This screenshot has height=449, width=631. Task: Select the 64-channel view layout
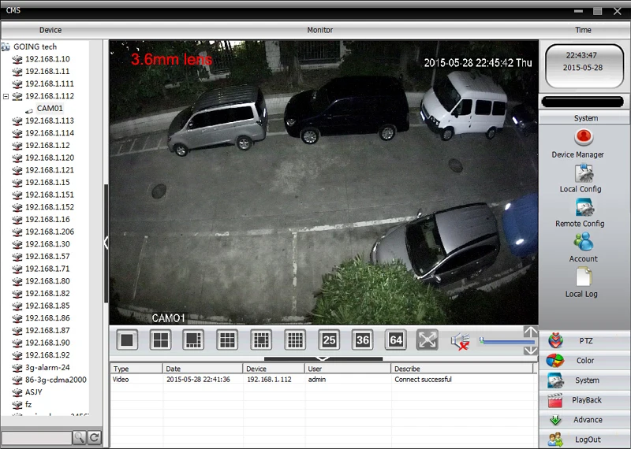click(x=396, y=340)
